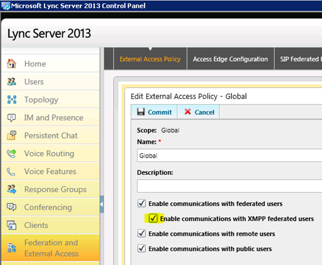Toggle communications with remote users checkbox

pyautogui.click(x=142, y=233)
